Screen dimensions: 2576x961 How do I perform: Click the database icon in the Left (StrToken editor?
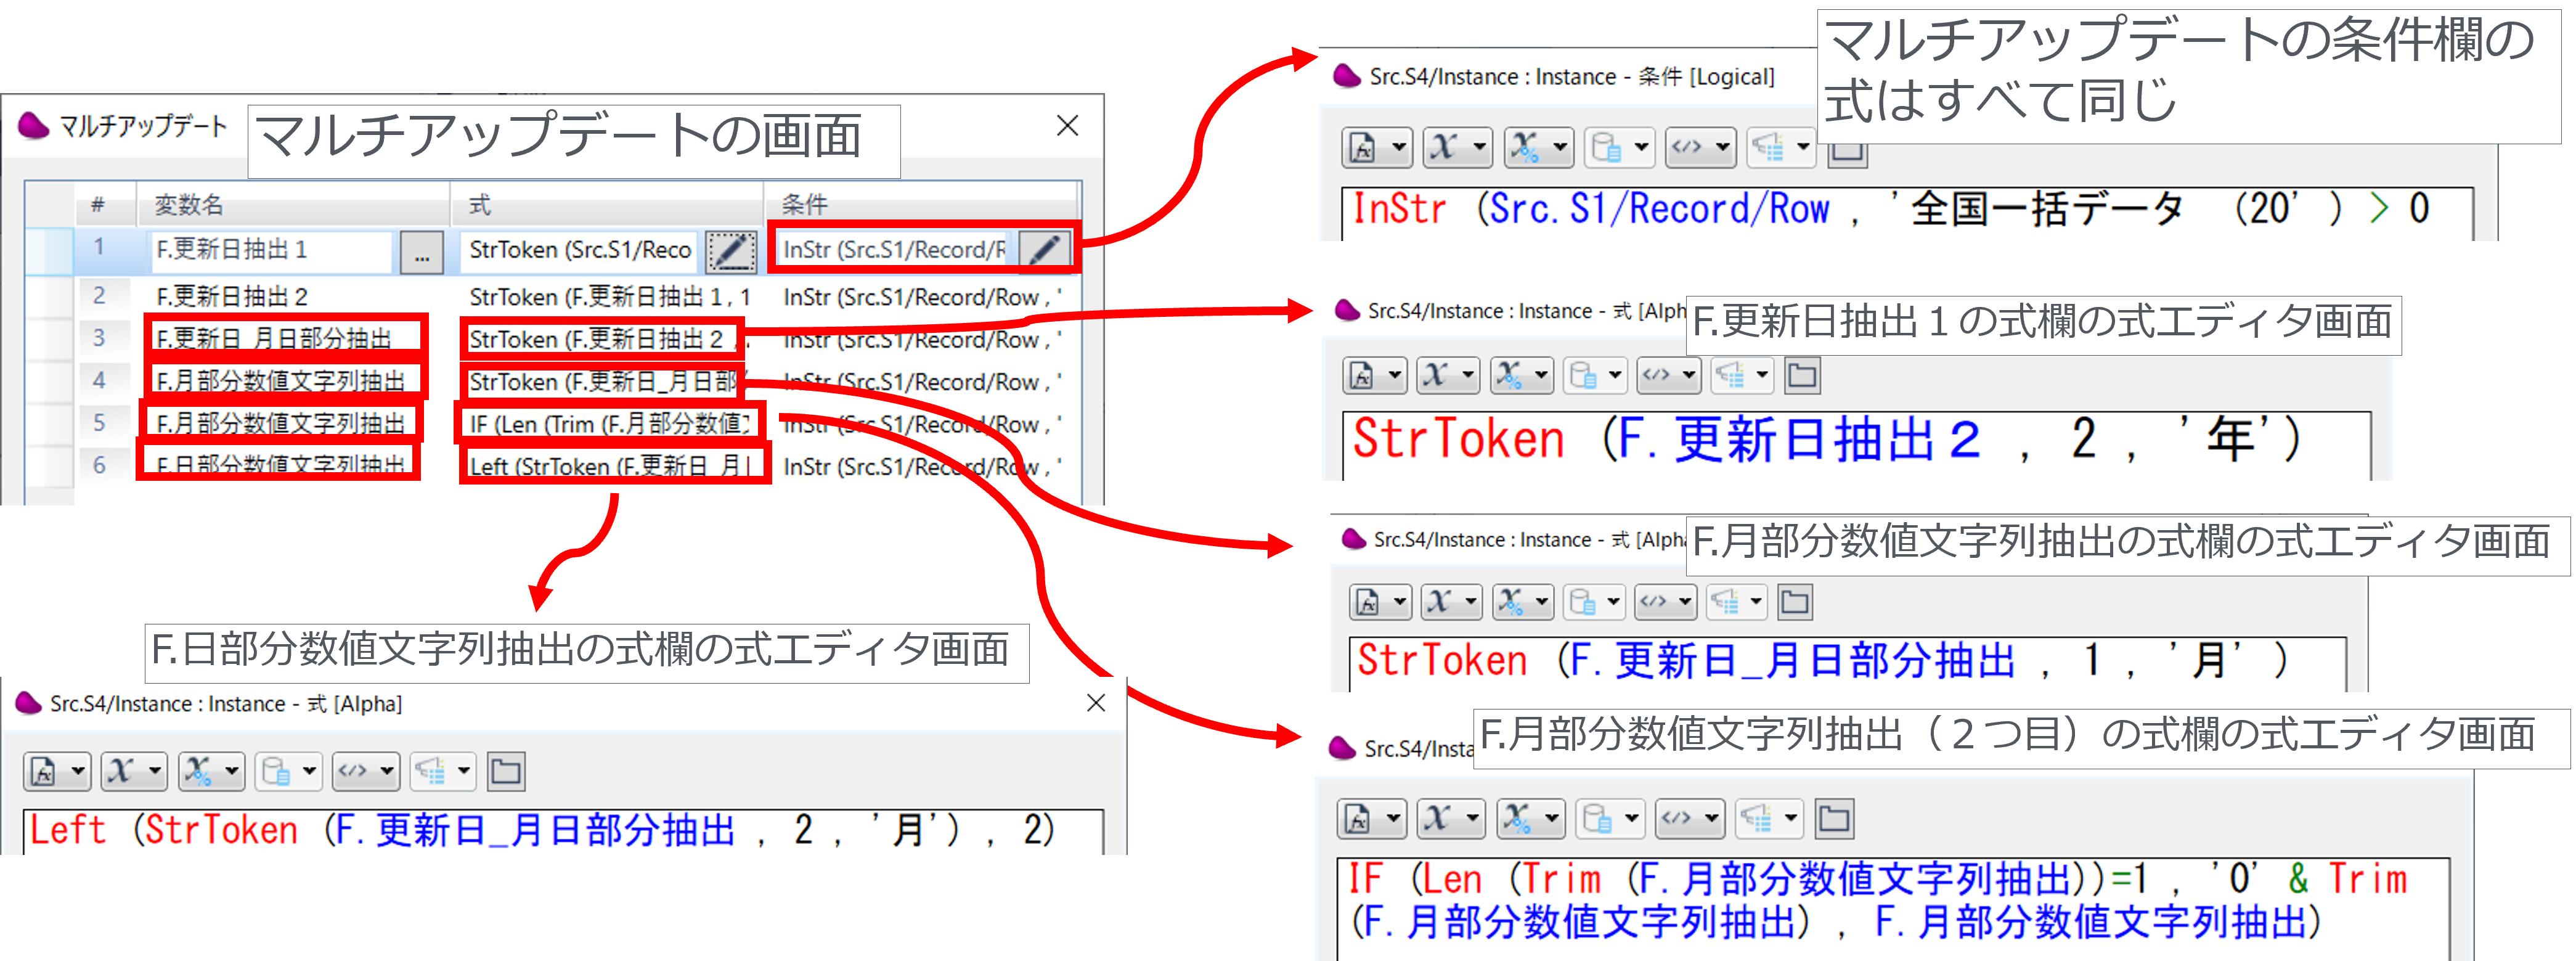tap(276, 771)
